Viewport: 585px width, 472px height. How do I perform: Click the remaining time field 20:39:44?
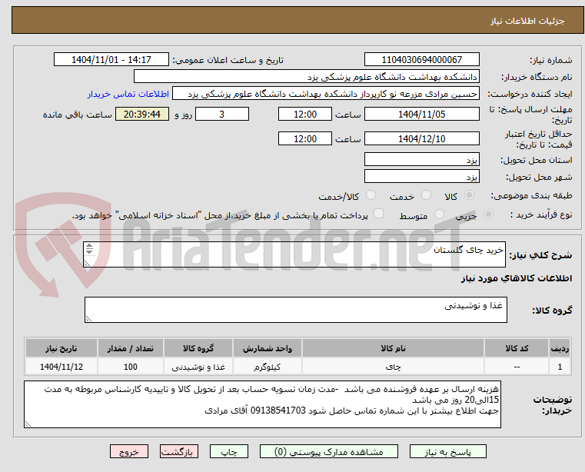141,115
